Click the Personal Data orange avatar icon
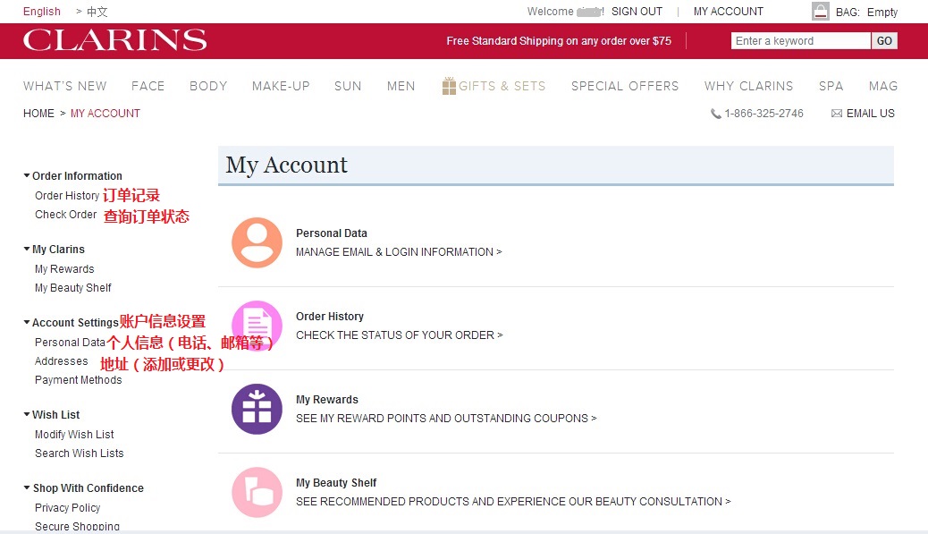This screenshot has width=928, height=534. pyautogui.click(x=257, y=242)
